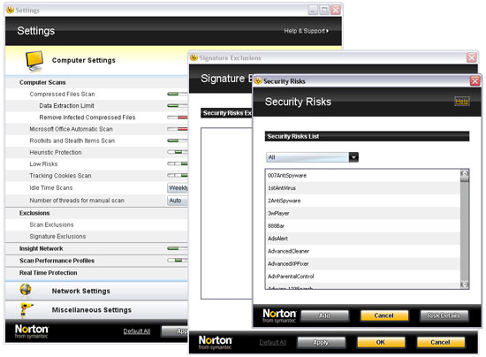486x357 pixels.
Task: Open the Security Risks category All dropdown
Action: click(x=313, y=157)
